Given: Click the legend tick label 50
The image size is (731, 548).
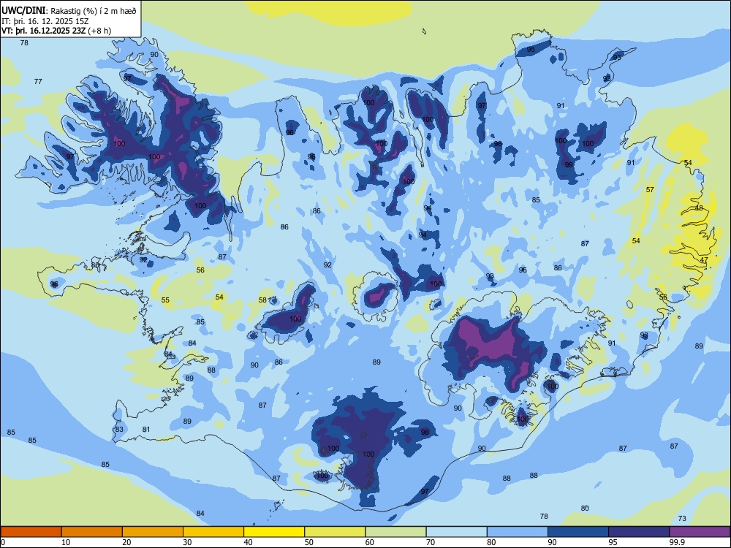Looking at the screenshot, I should pyautogui.click(x=308, y=542).
